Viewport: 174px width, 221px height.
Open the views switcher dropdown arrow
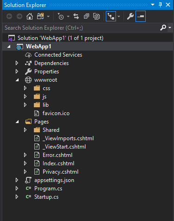(x=48, y=16)
